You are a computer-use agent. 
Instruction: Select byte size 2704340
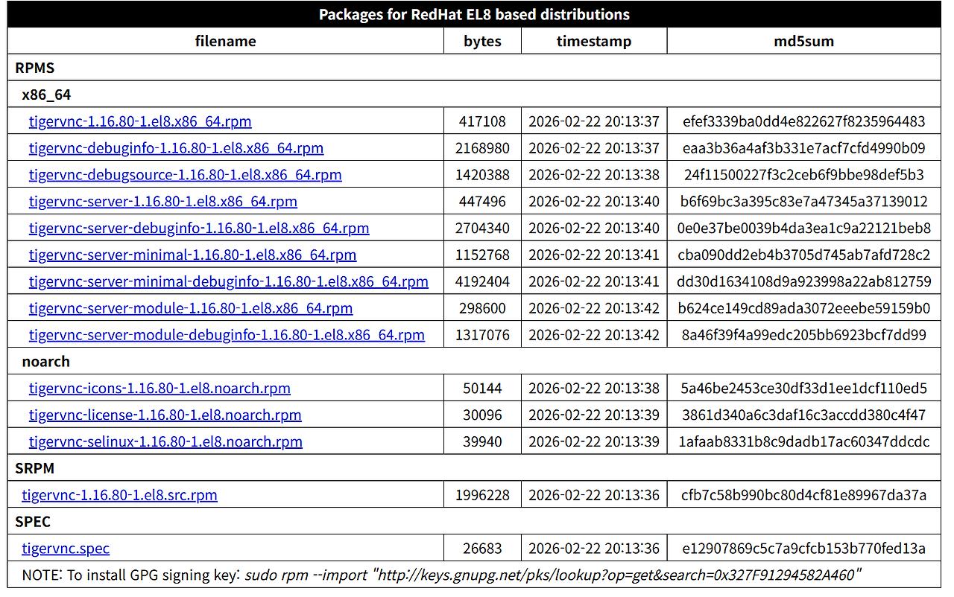pos(483,229)
